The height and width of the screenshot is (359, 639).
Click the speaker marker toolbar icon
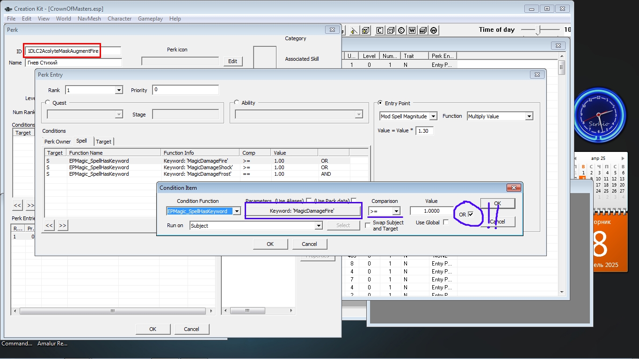[354, 30]
